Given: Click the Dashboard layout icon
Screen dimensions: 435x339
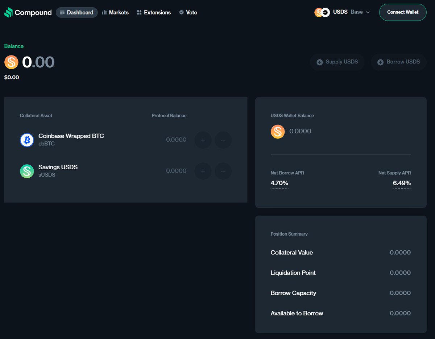Looking at the screenshot, I should (62, 12).
